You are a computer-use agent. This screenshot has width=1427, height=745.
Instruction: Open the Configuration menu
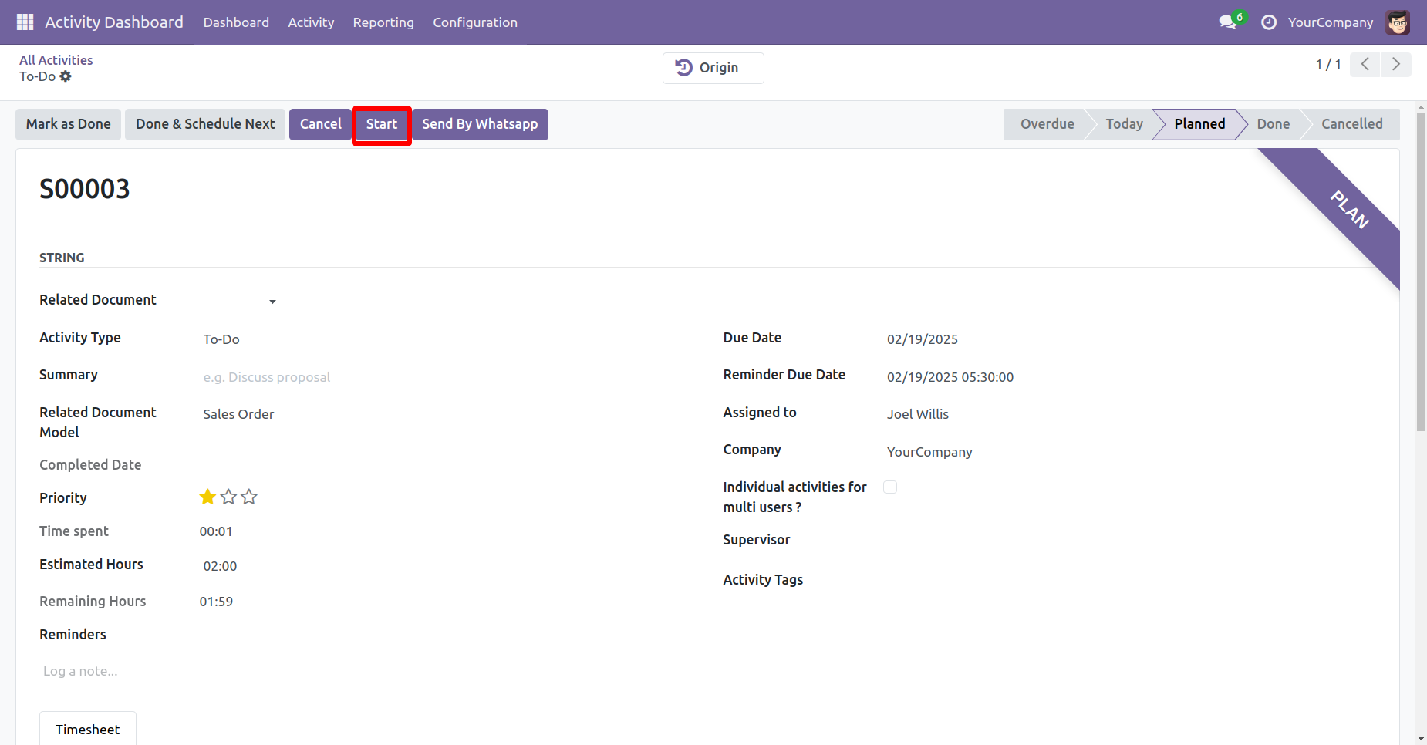(475, 22)
